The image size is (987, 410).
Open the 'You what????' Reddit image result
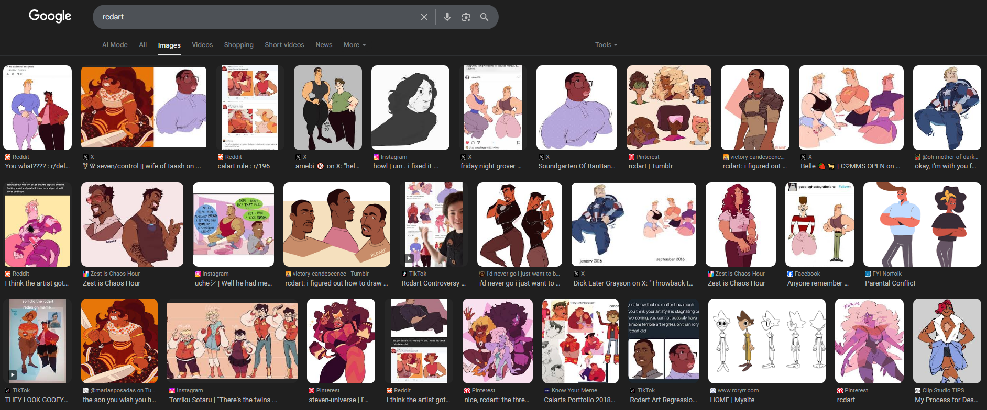(38, 108)
